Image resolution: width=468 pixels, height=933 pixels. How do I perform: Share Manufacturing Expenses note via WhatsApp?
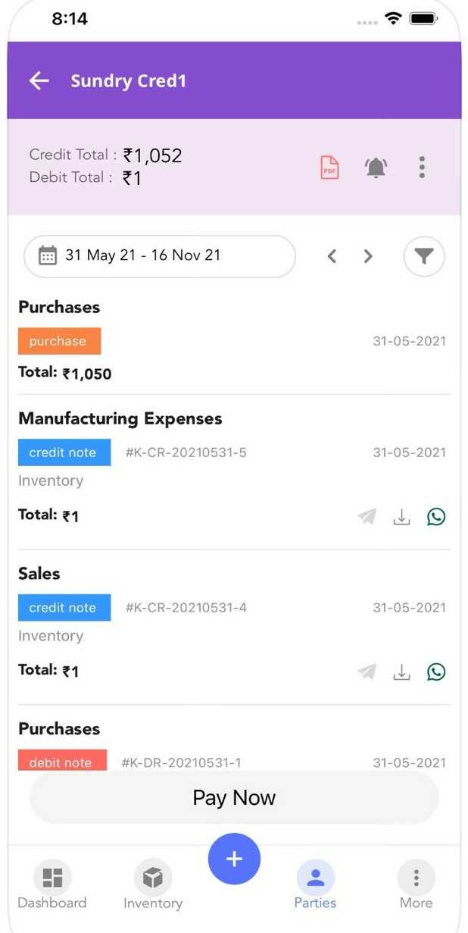[x=436, y=517]
